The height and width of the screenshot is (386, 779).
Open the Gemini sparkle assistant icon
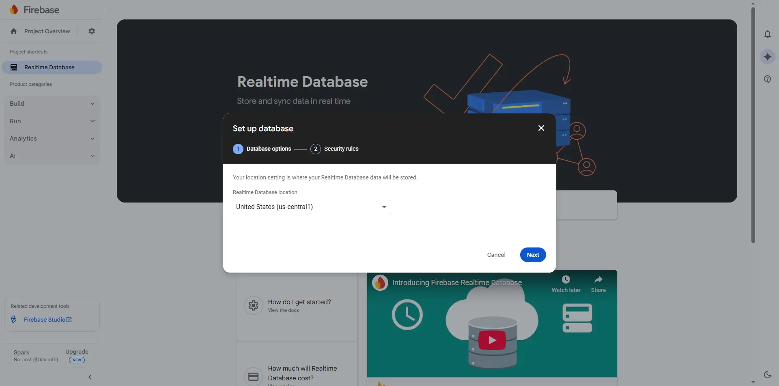point(767,57)
